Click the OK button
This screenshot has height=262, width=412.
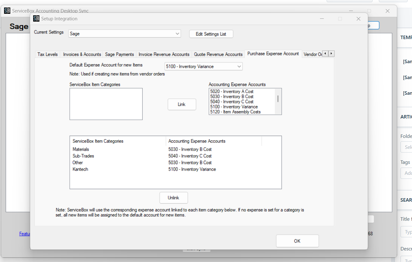click(297, 241)
